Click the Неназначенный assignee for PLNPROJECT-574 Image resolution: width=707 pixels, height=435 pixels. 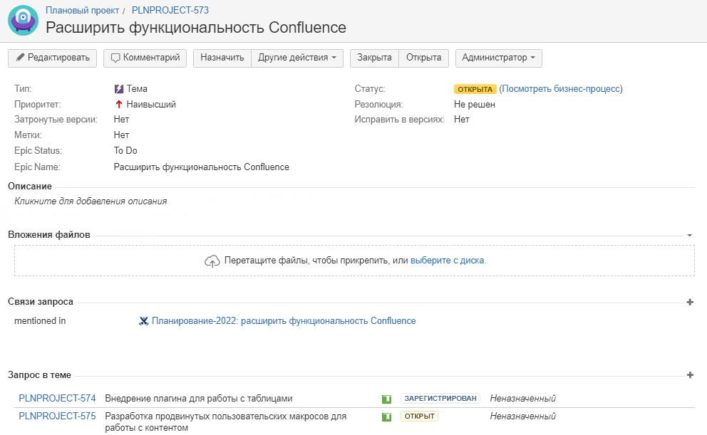523,399
